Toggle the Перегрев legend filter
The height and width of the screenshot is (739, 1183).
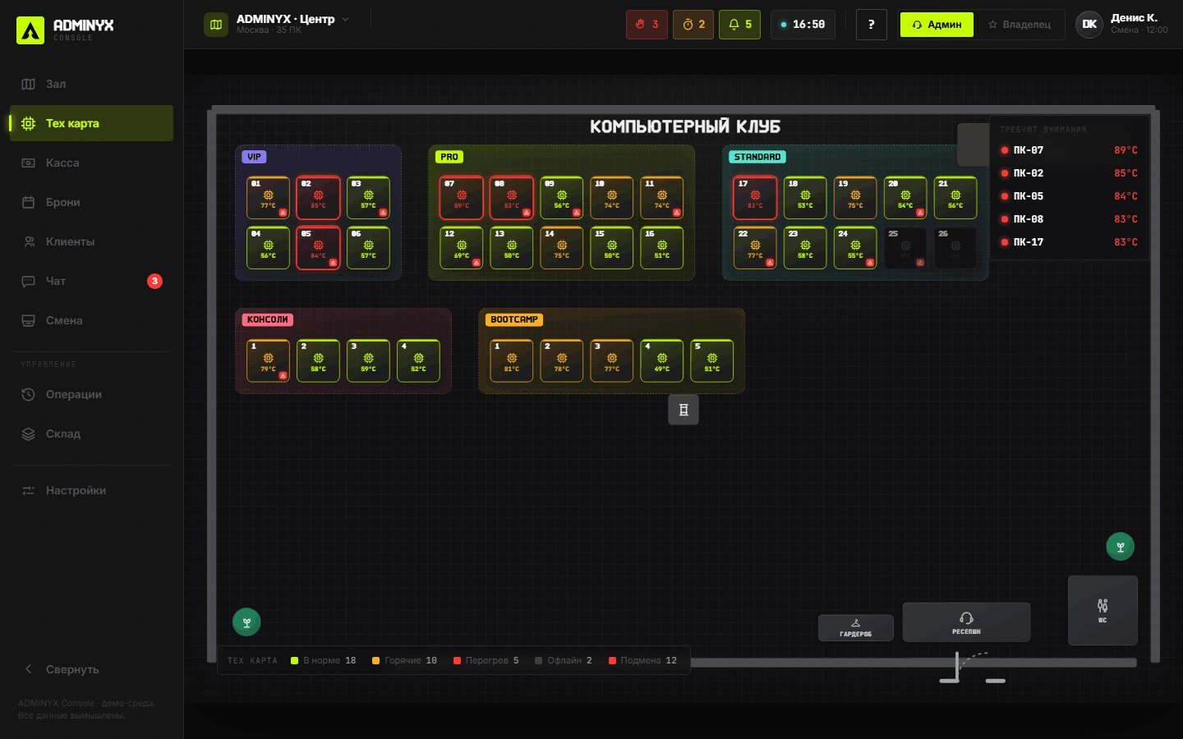tap(486, 660)
